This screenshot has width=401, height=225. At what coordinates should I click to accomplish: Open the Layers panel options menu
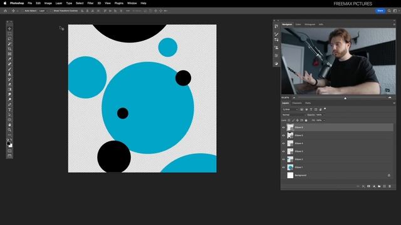pos(394,103)
